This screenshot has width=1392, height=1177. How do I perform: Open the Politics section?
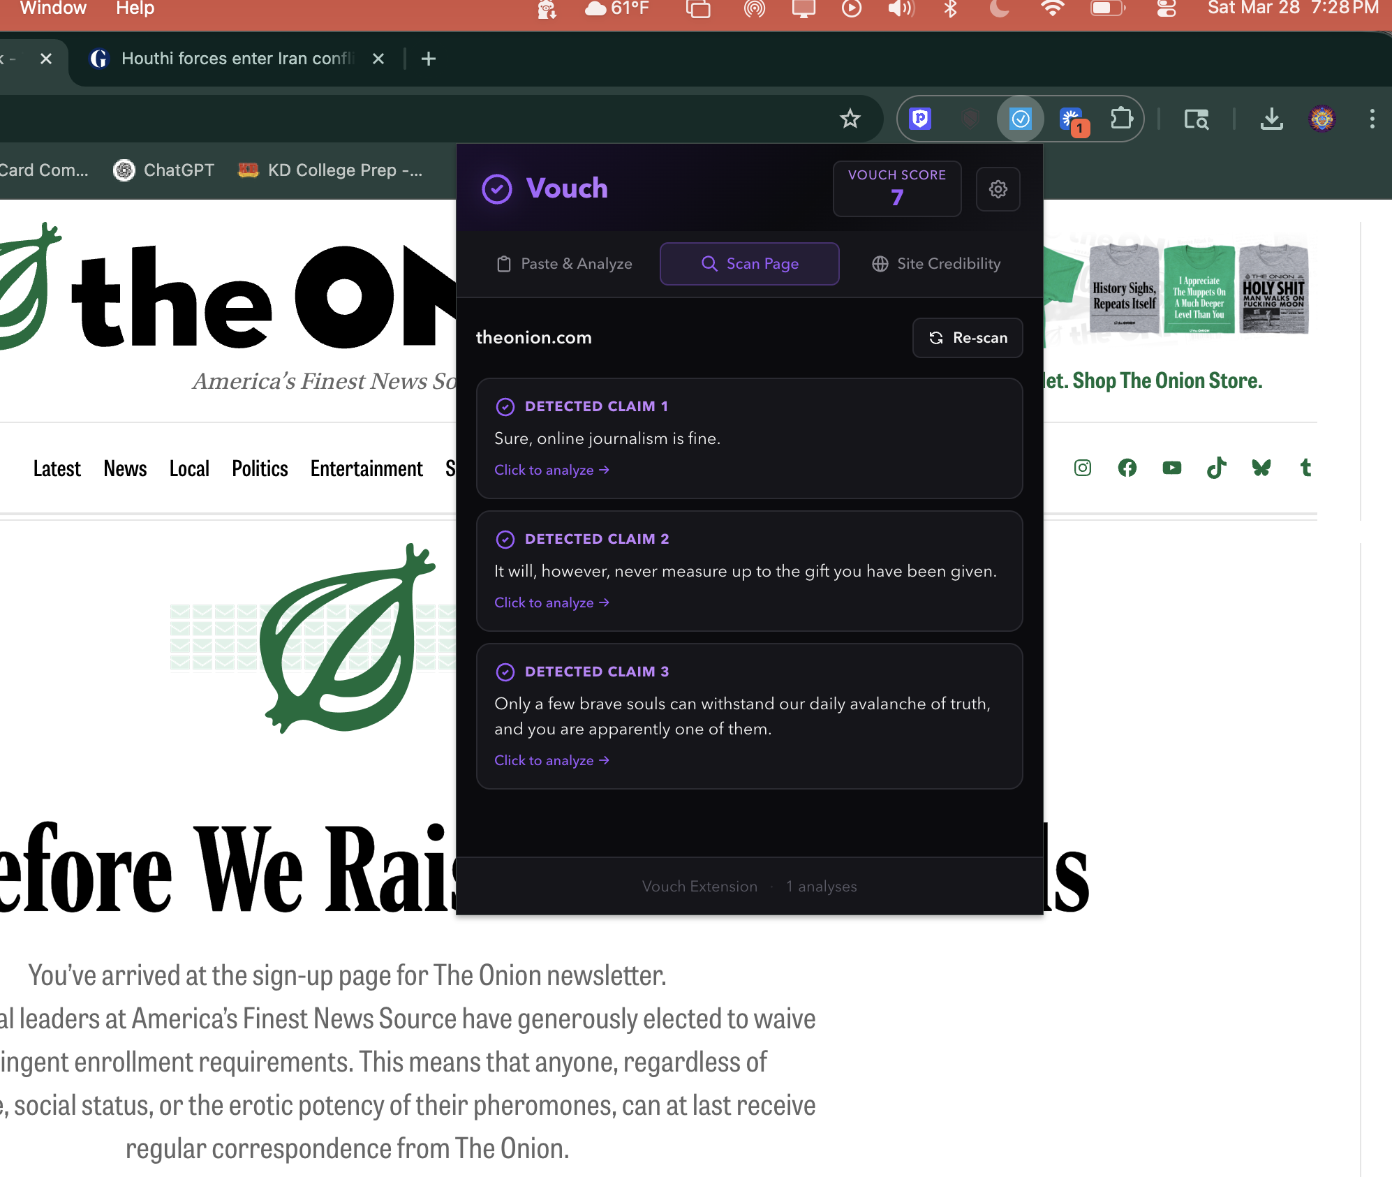pos(260,468)
